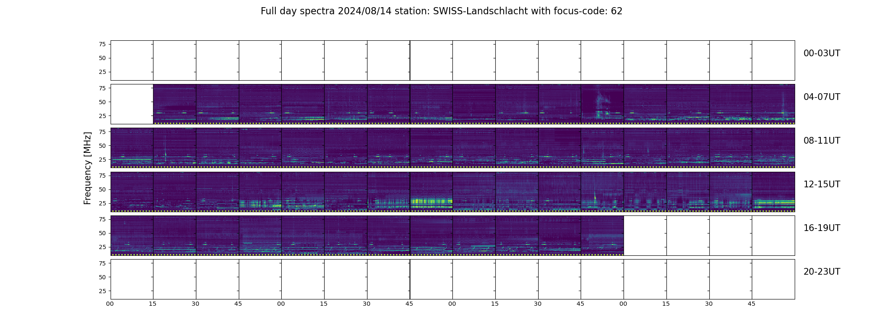Click the rightmost '45' time axis tick label
This screenshot has height=336, width=883.
tap(751, 304)
